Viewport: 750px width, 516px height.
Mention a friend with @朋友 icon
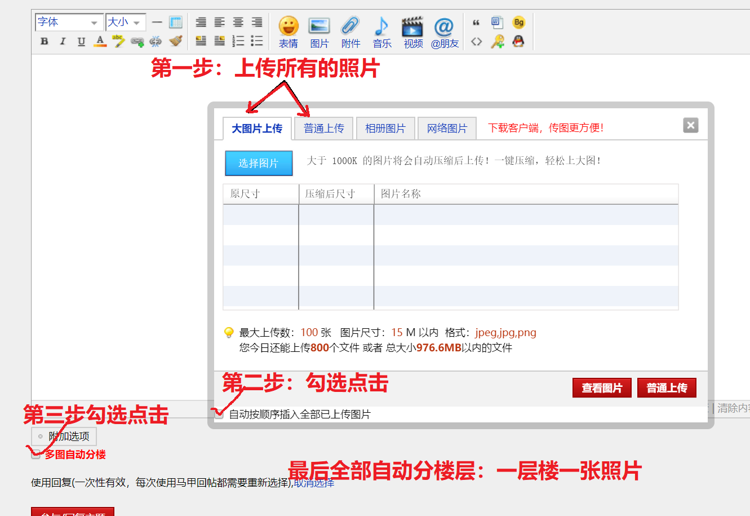pyautogui.click(x=444, y=32)
